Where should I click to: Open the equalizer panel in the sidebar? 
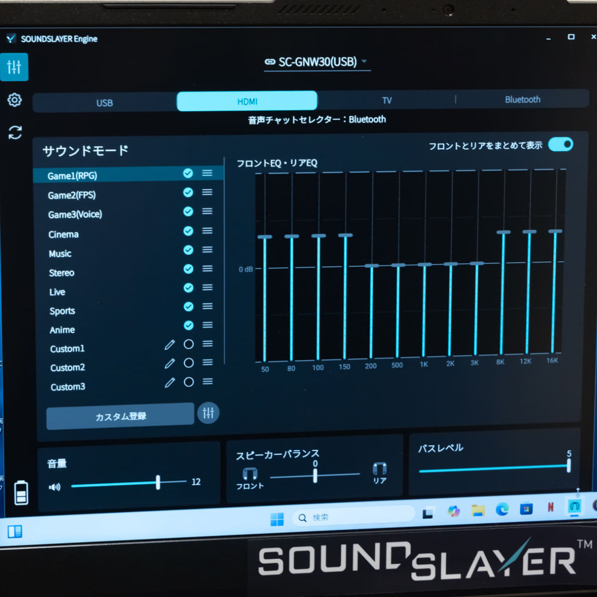(14, 67)
